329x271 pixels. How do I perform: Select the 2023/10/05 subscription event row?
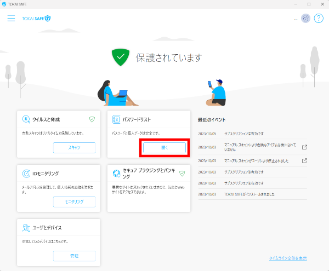252,134
